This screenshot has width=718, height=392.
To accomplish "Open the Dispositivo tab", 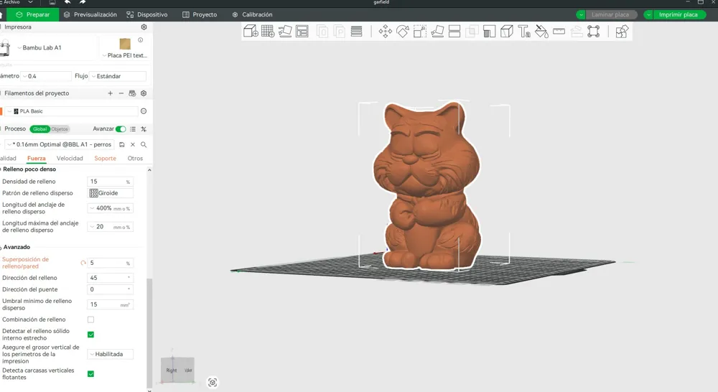I will (x=147, y=14).
